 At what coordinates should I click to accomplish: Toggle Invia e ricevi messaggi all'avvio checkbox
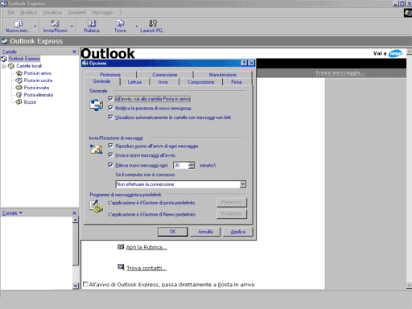[x=110, y=154]
